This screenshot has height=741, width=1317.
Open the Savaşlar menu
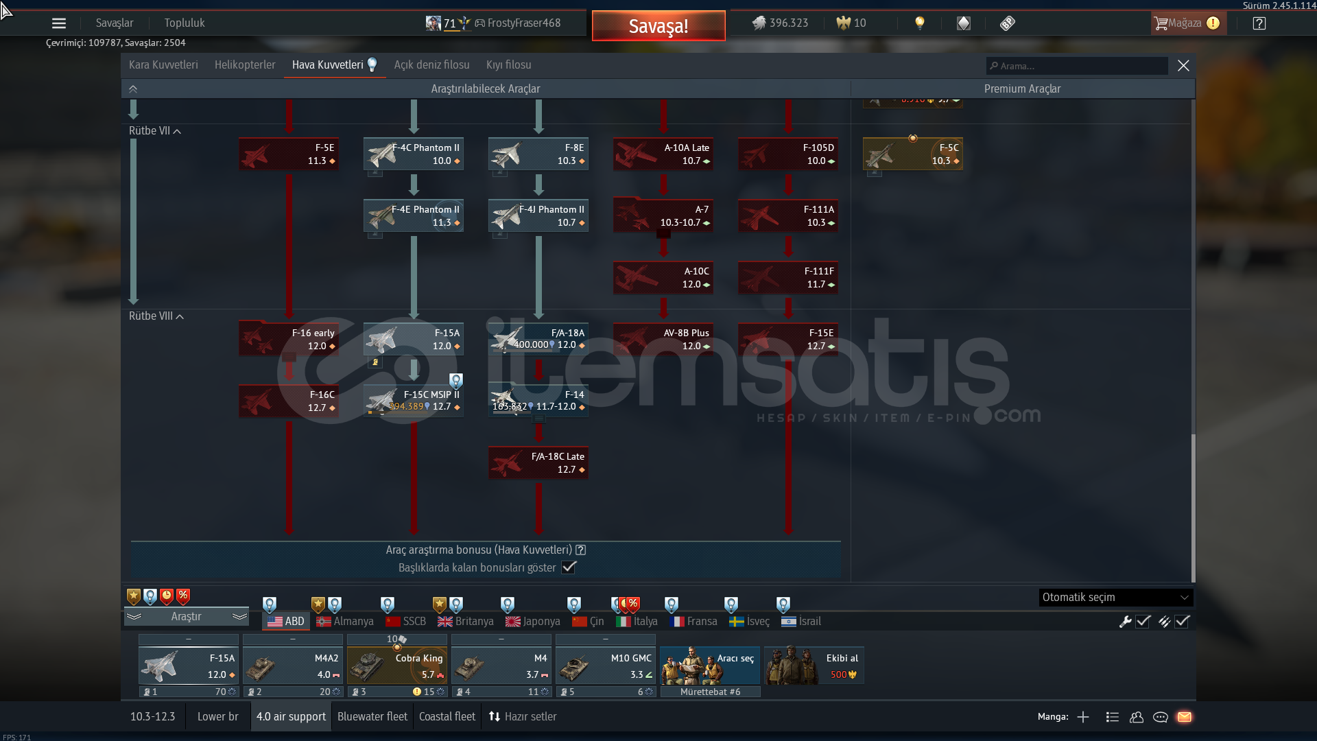pos(115,23)
